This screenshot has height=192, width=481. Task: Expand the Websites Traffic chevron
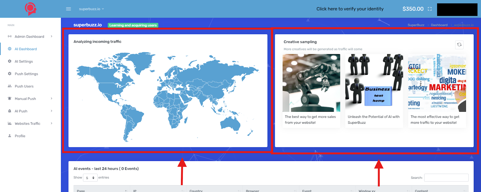coord(52,123)
